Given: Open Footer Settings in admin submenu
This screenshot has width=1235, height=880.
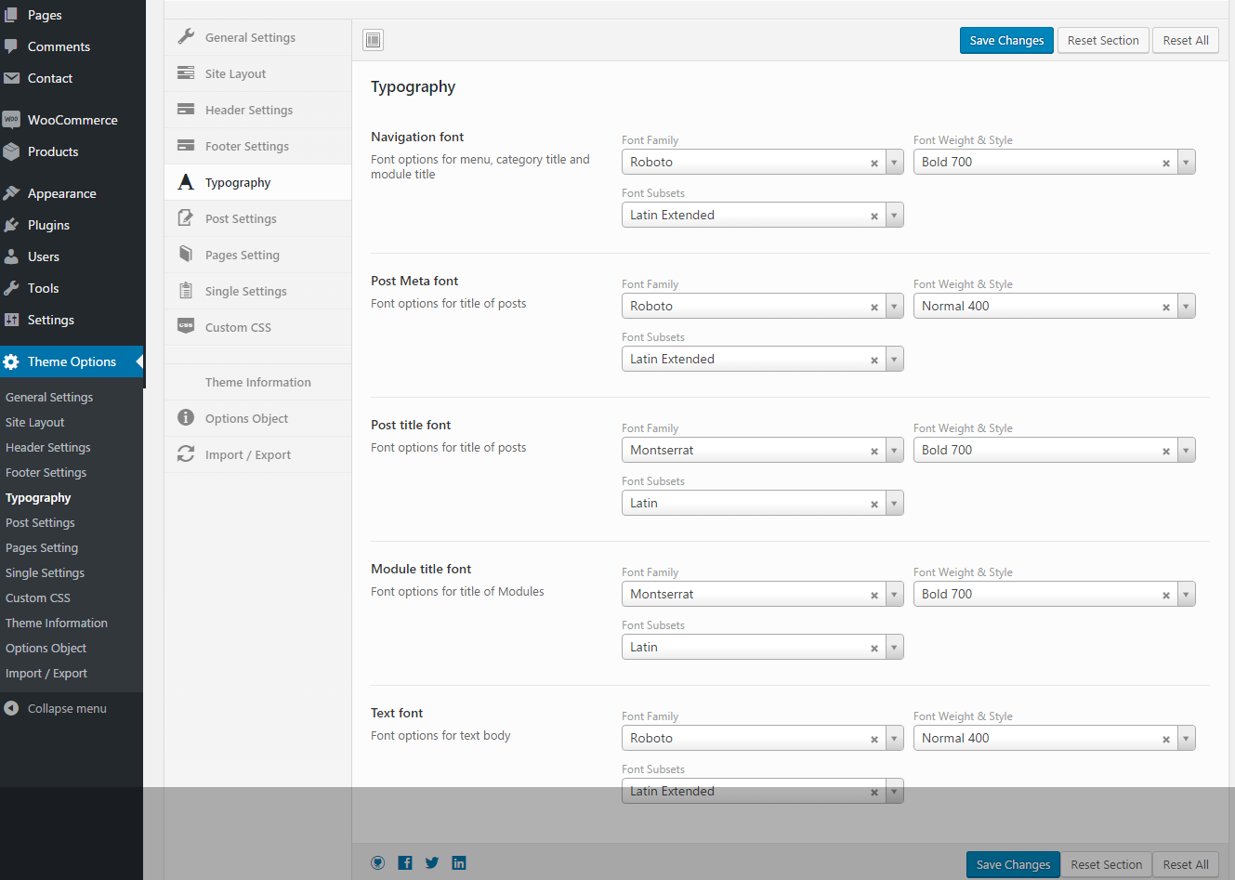Looking at the screenshot, I should click(46, 472).
